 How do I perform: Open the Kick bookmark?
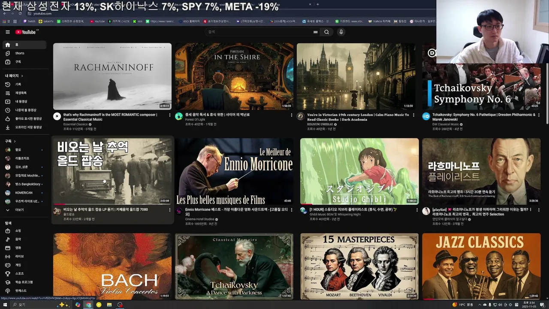(x=138, y=21)
